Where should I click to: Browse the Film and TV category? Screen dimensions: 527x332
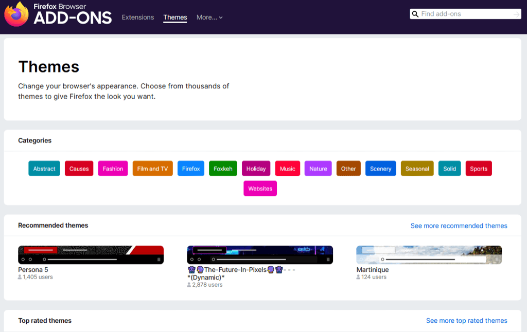pyautogui.click(x=152, y=169)
